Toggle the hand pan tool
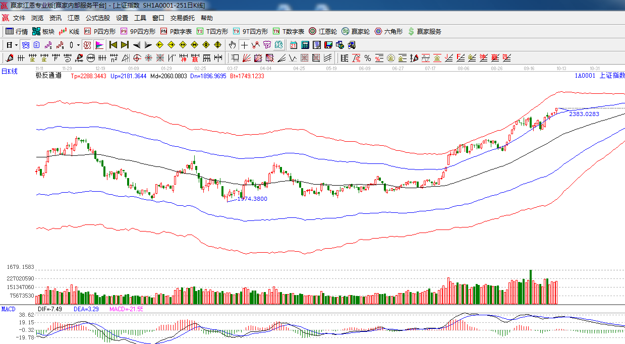625x344 pixels. pyautogui.click(x=233, y=45)
